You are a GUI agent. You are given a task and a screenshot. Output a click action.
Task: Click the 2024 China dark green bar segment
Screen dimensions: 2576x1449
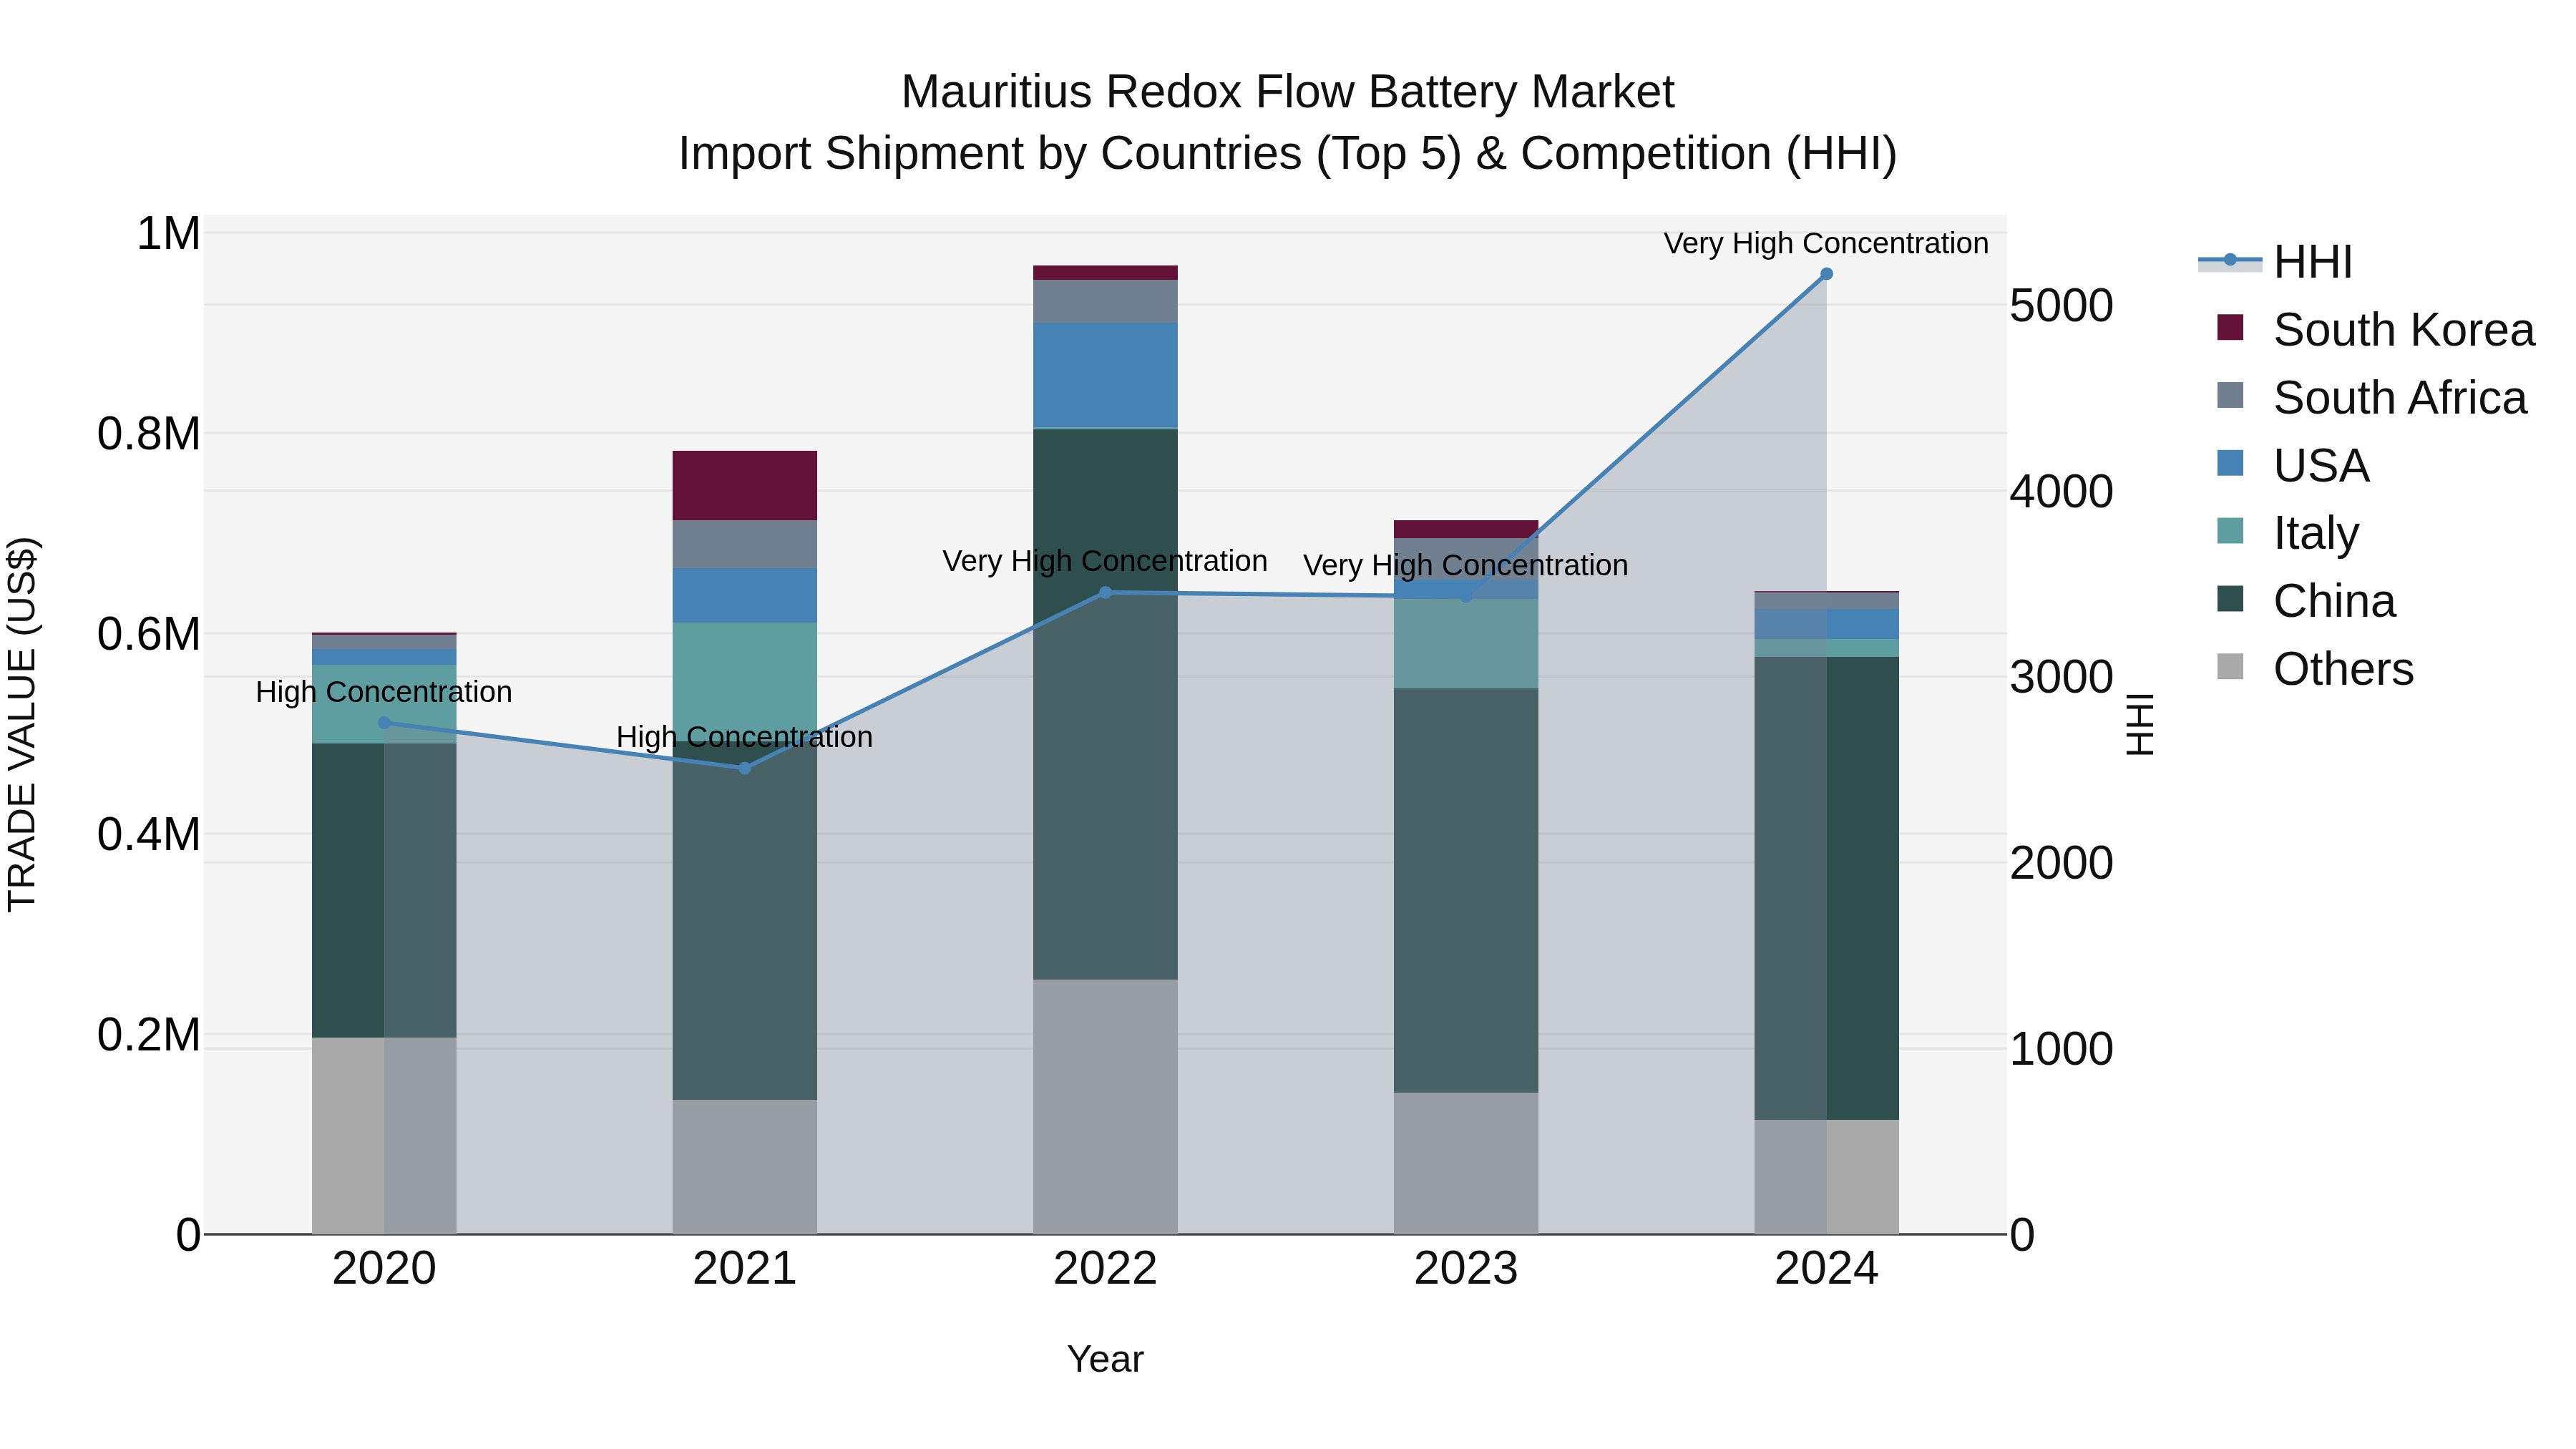click(x=1826, y=888)
